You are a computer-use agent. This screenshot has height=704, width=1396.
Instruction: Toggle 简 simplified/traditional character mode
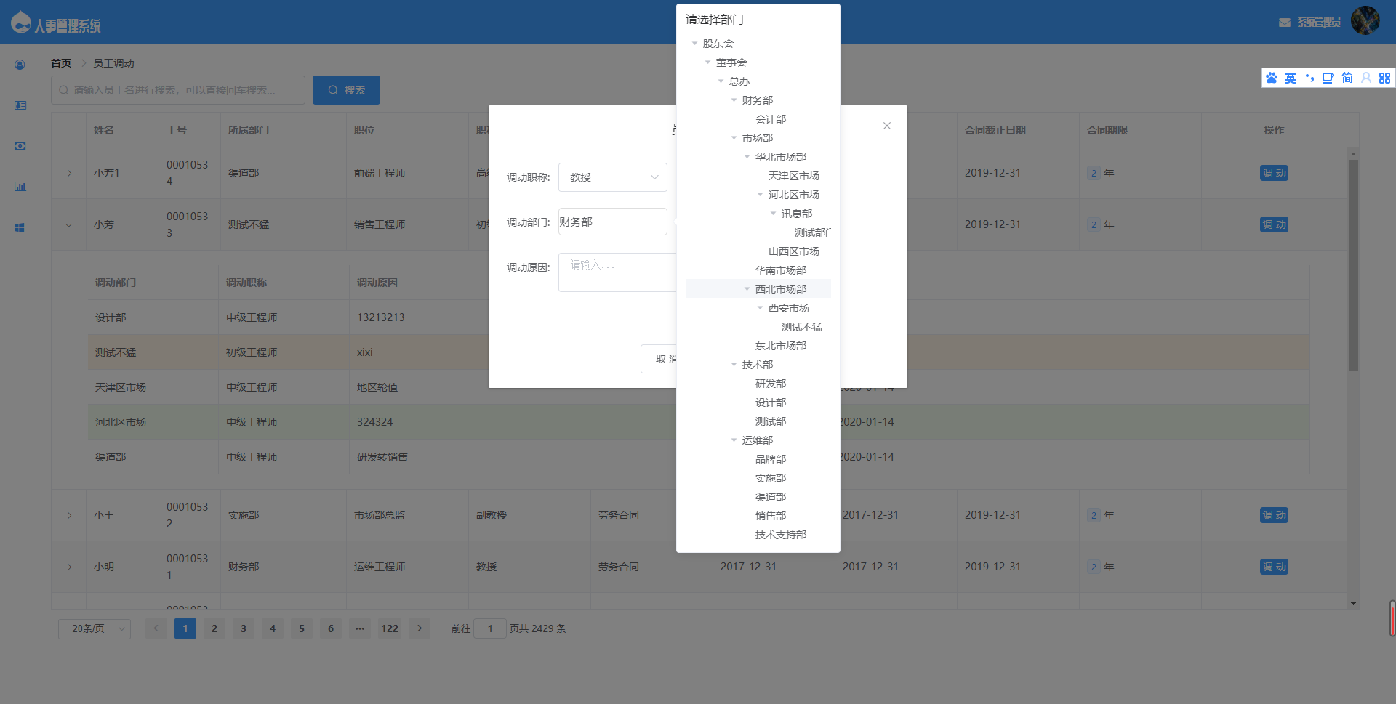[1347, 78]
